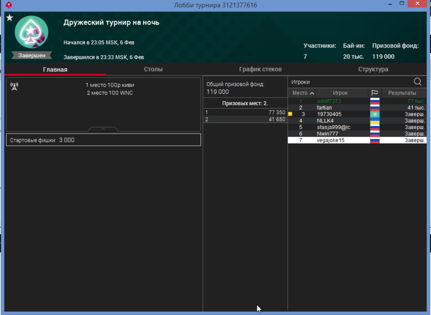This screenshot has height=315, width=431.
Task: Click the Ukraine flag next to NLLK4
Action: point(375,121)
